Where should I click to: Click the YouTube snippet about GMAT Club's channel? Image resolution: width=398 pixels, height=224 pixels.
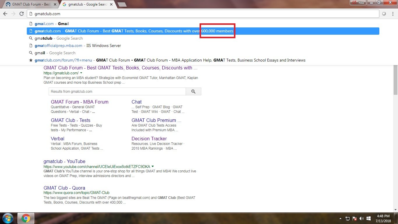[120, 174]
